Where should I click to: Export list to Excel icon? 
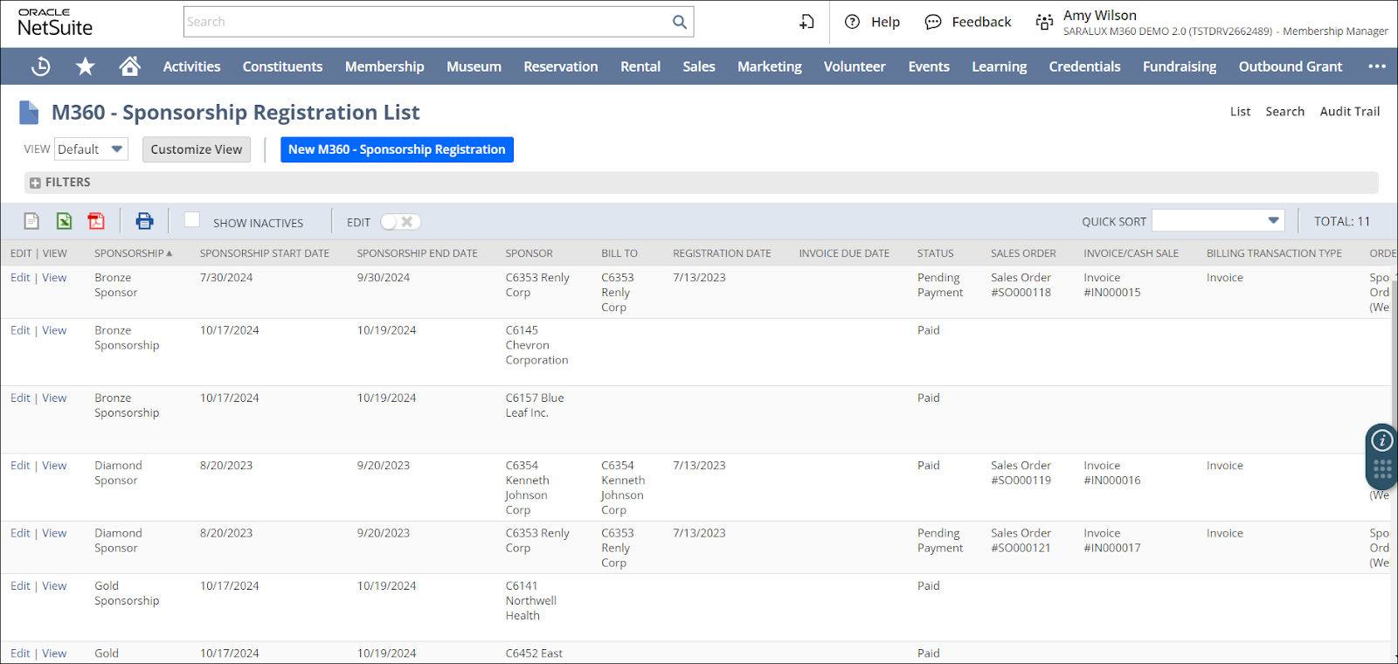[x=64, y=222]
